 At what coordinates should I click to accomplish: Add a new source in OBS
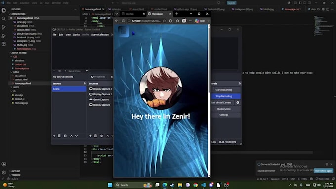(x=90, y=136)
